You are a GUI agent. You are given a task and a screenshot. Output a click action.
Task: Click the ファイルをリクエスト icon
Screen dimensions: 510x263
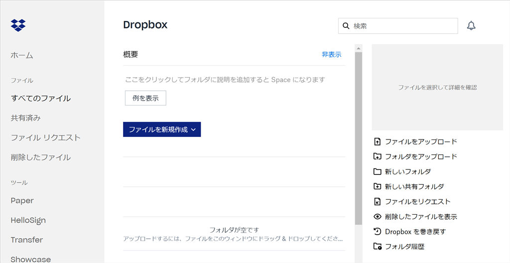(x=377, y=201)
